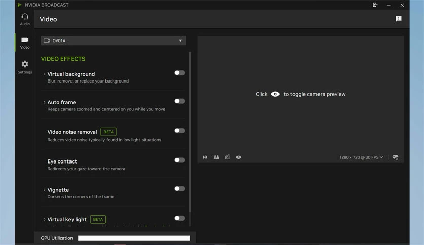
Task: Take a snapshot with the camera capture icon
Action: [227, 157]
